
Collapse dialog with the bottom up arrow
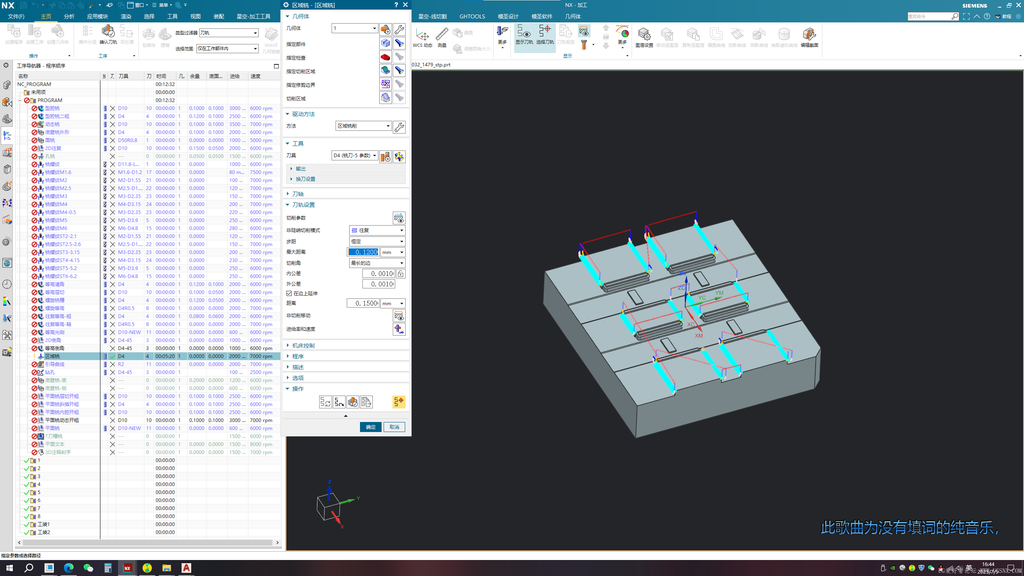[x=346, y=416]
